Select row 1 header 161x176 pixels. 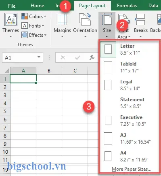(5, 79)
